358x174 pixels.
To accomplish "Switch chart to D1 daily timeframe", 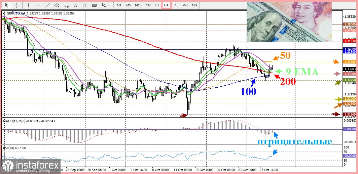I will click(176, 5).
